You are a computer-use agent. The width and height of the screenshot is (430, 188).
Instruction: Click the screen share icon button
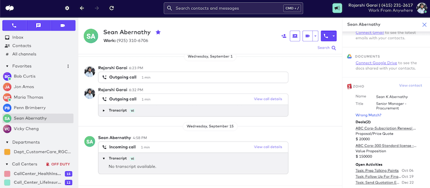(x=295, y=36)
